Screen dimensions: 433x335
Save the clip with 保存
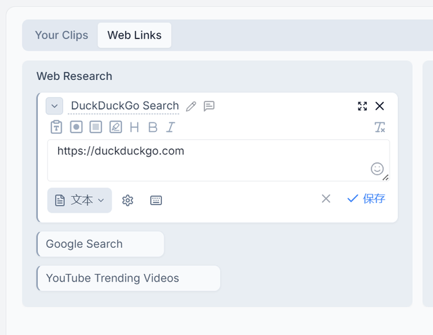click(x=366, y=198)
